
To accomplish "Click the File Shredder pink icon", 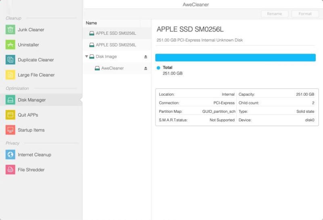I will coord(10,170).
